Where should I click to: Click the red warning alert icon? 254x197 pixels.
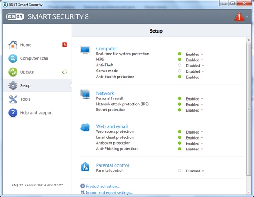(239, 17)
